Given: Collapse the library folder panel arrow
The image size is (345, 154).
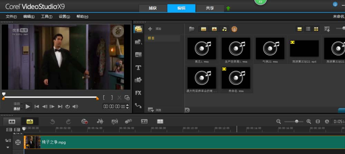Looking at the screenshot, I should click(x=187, y=110).
